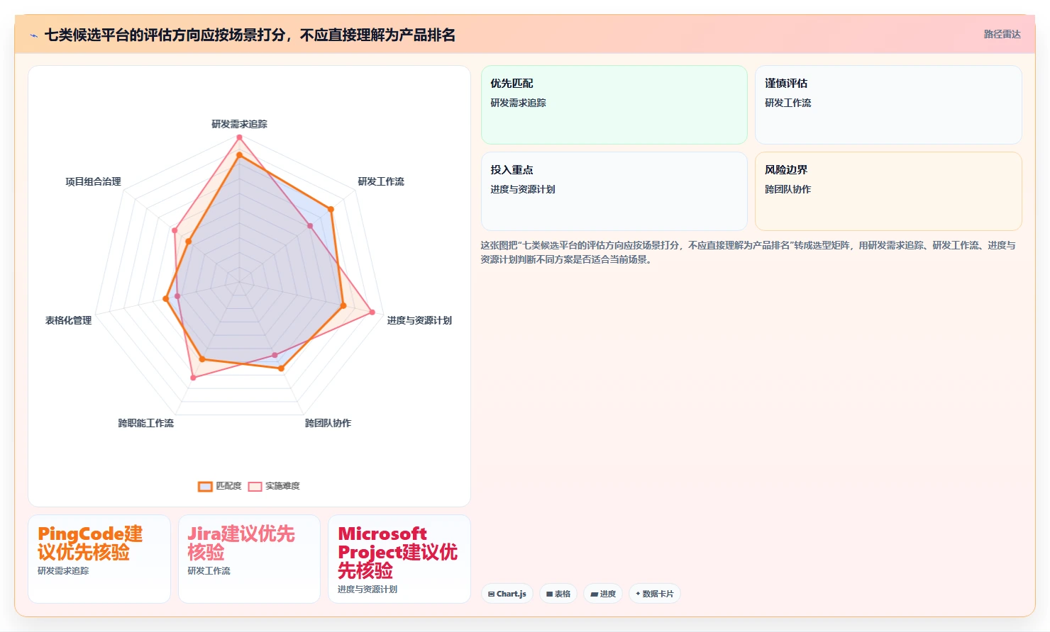Click the 项目组合治理 radar axis label

93,181
